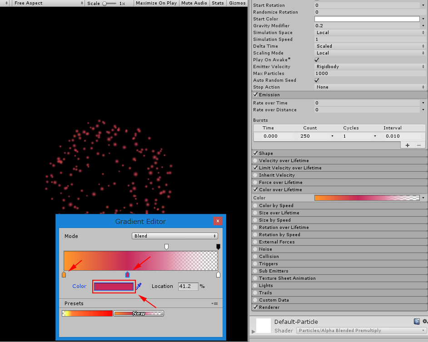The image size is (428, 342).
Task: Apply the fire gradient preset
Action: (x=87, y=313)
